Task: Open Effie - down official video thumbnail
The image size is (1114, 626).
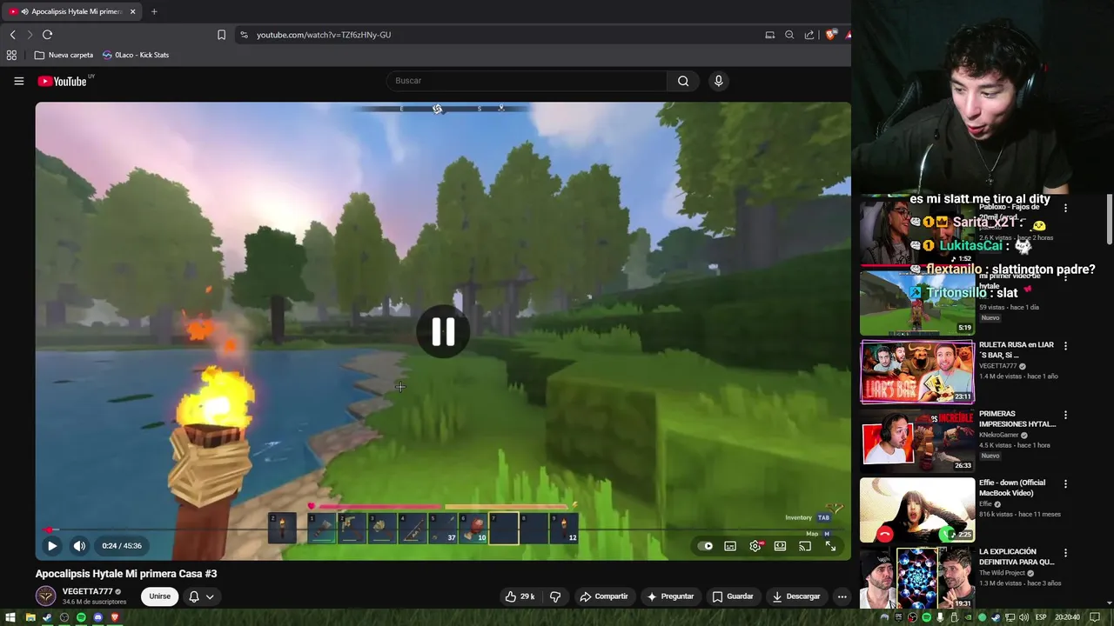Action: pos(917,509)
